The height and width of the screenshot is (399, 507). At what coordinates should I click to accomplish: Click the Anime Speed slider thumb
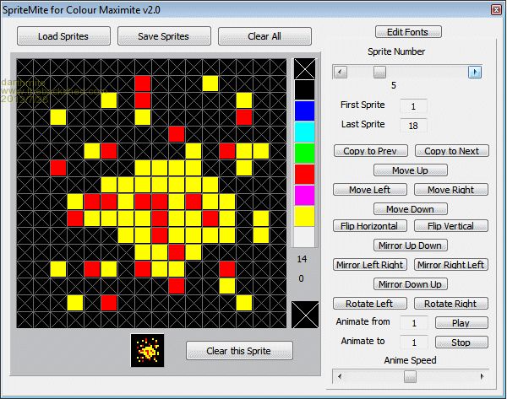point(410,376)
